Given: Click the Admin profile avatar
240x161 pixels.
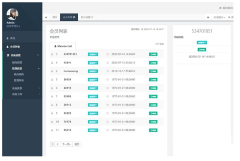Looking at the screenshot, I should point(13,14).
